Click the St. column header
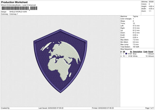Viewport: 155px width, 110px height. (131, 52)
